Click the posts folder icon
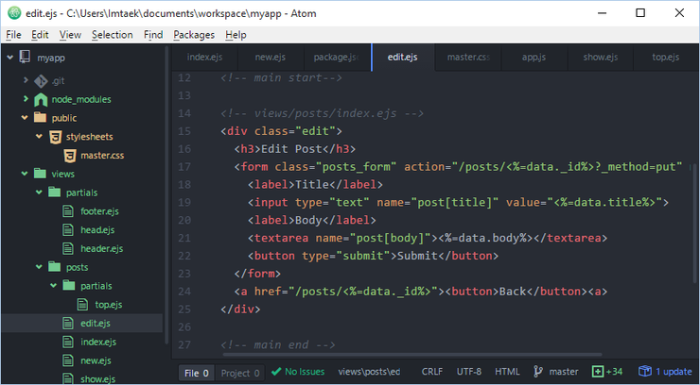Image resolution: width=700 pixels, height=385 pixels. (x=55, y=267)
